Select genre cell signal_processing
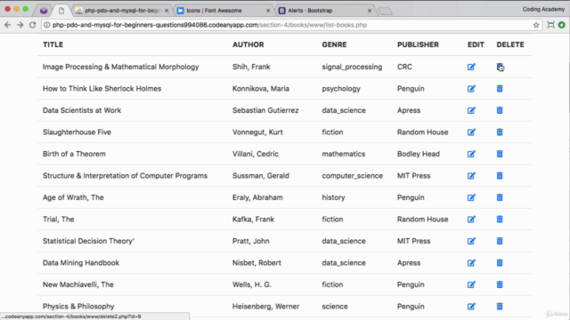 point(352,68)
